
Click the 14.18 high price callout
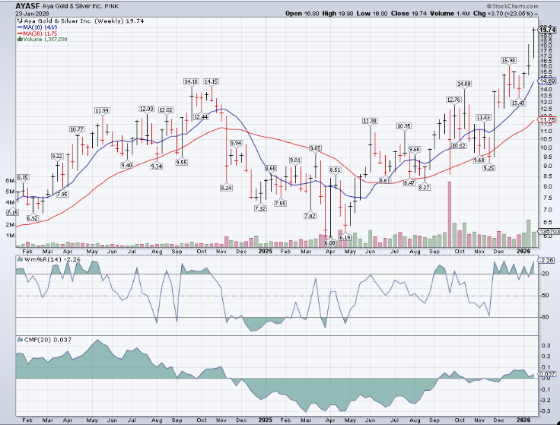[190, 81]
